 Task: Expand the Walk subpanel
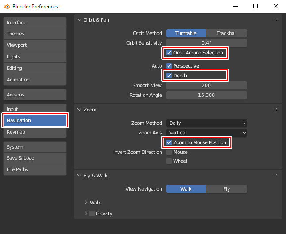coord(86,203)
